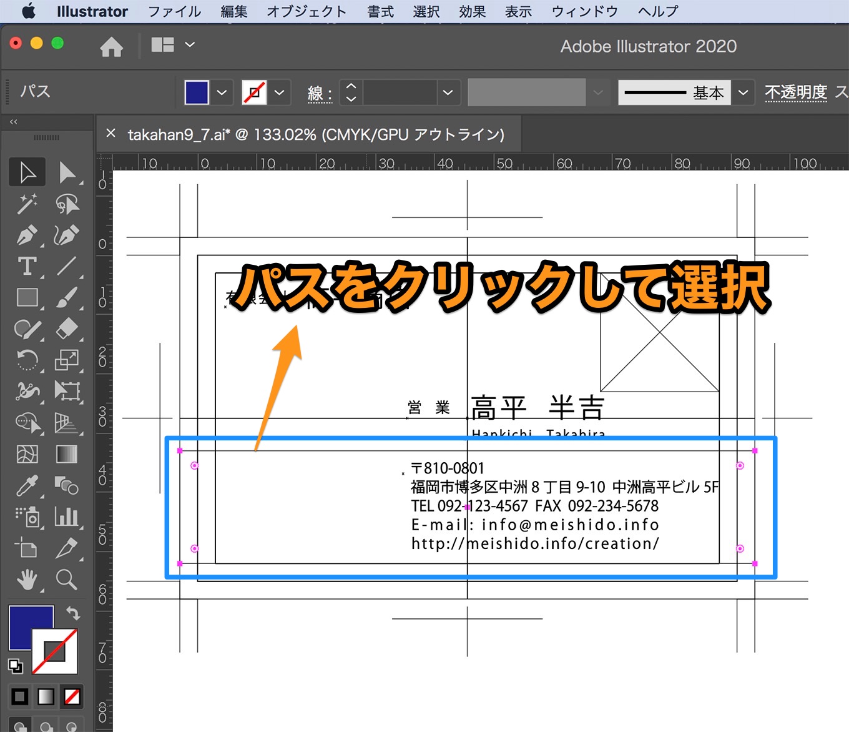
Task: Select the Scale tool
Action: [x=66, y=360]
